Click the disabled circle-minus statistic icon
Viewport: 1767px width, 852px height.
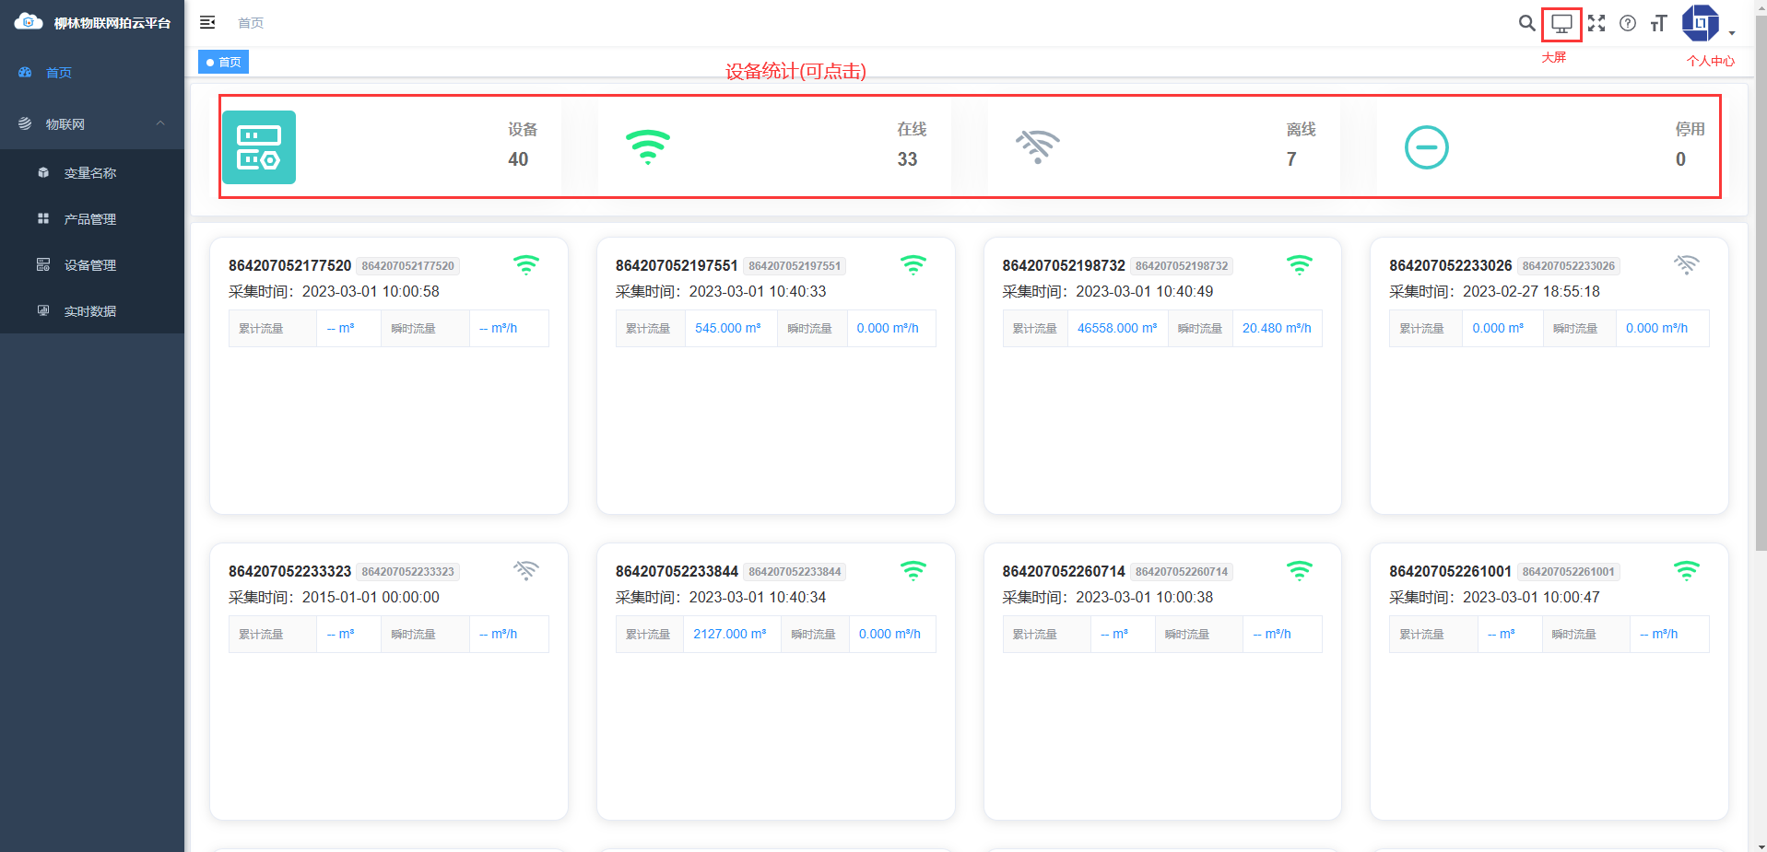point(1426,147)
